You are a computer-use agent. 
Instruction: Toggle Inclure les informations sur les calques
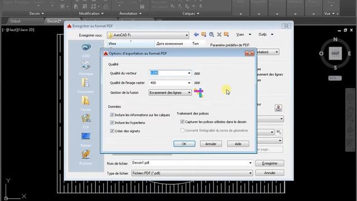click(x=112, y=115)
